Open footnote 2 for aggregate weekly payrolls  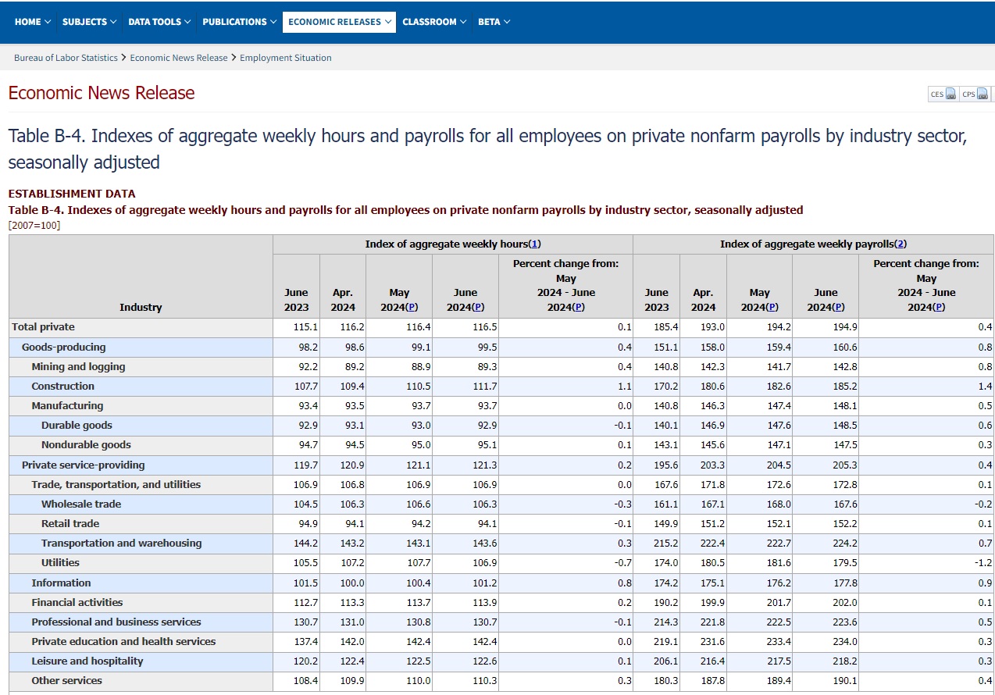(900, 244)
